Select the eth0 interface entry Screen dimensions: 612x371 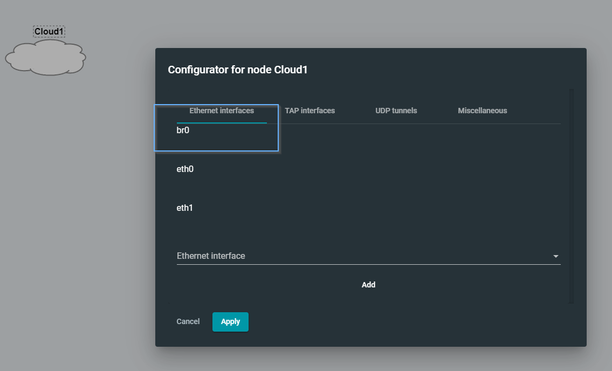(x=185, y=169)
